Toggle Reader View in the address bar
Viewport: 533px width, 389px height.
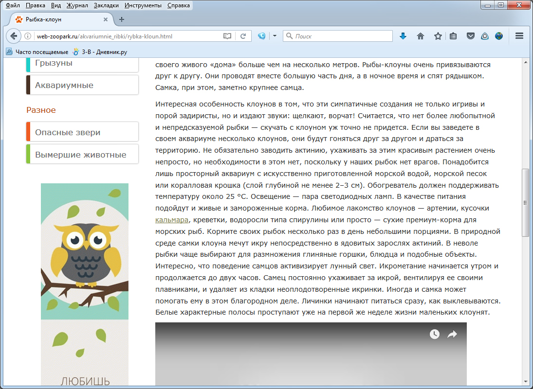pos(227,36)
